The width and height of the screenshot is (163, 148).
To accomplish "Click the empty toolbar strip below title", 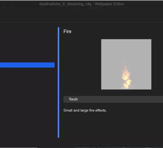I will coord(81,15).
